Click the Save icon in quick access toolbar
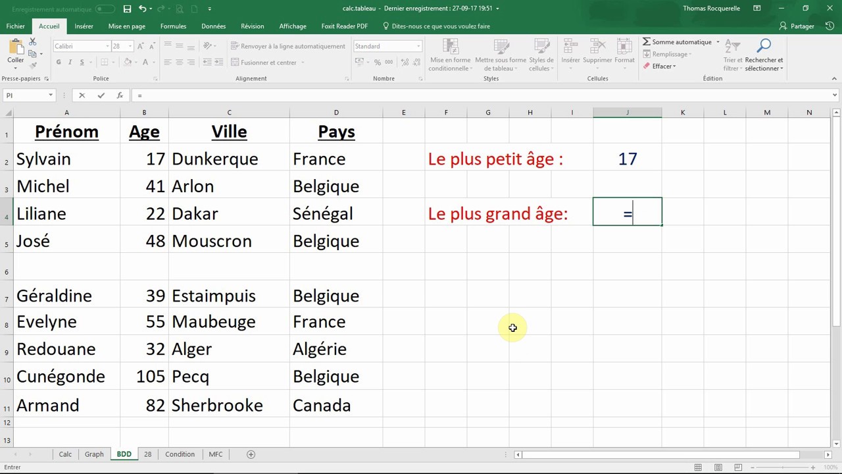842x474 pixels. [127, 9]
